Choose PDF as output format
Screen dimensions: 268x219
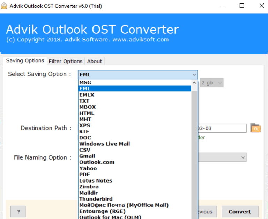(x=135, y=175)
